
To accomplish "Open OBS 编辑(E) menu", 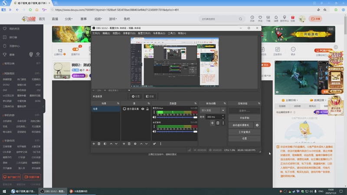I will 106,33.
